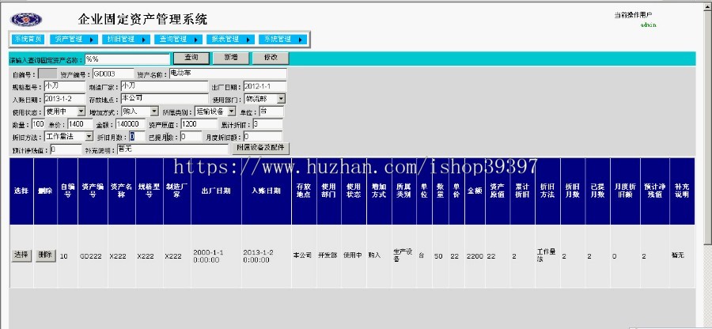Viewport: 712px width, 329px height.
Task: Focus the 折旧月数 field
Action: [x=137, y=136]
